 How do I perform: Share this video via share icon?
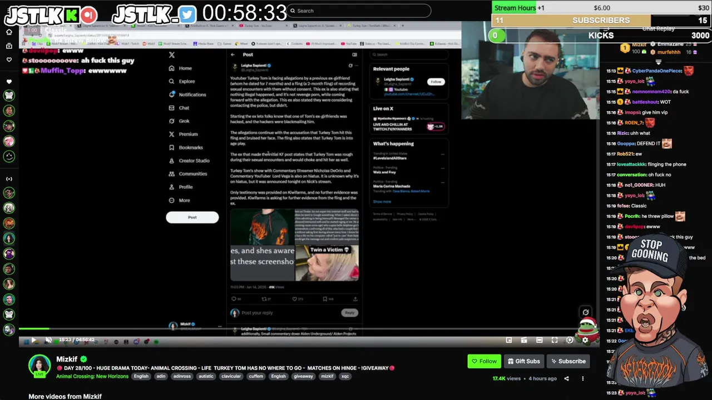566,378
